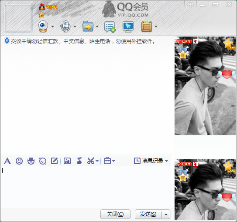
Task: Open the applications box icon
Action: tap(147, 27)
